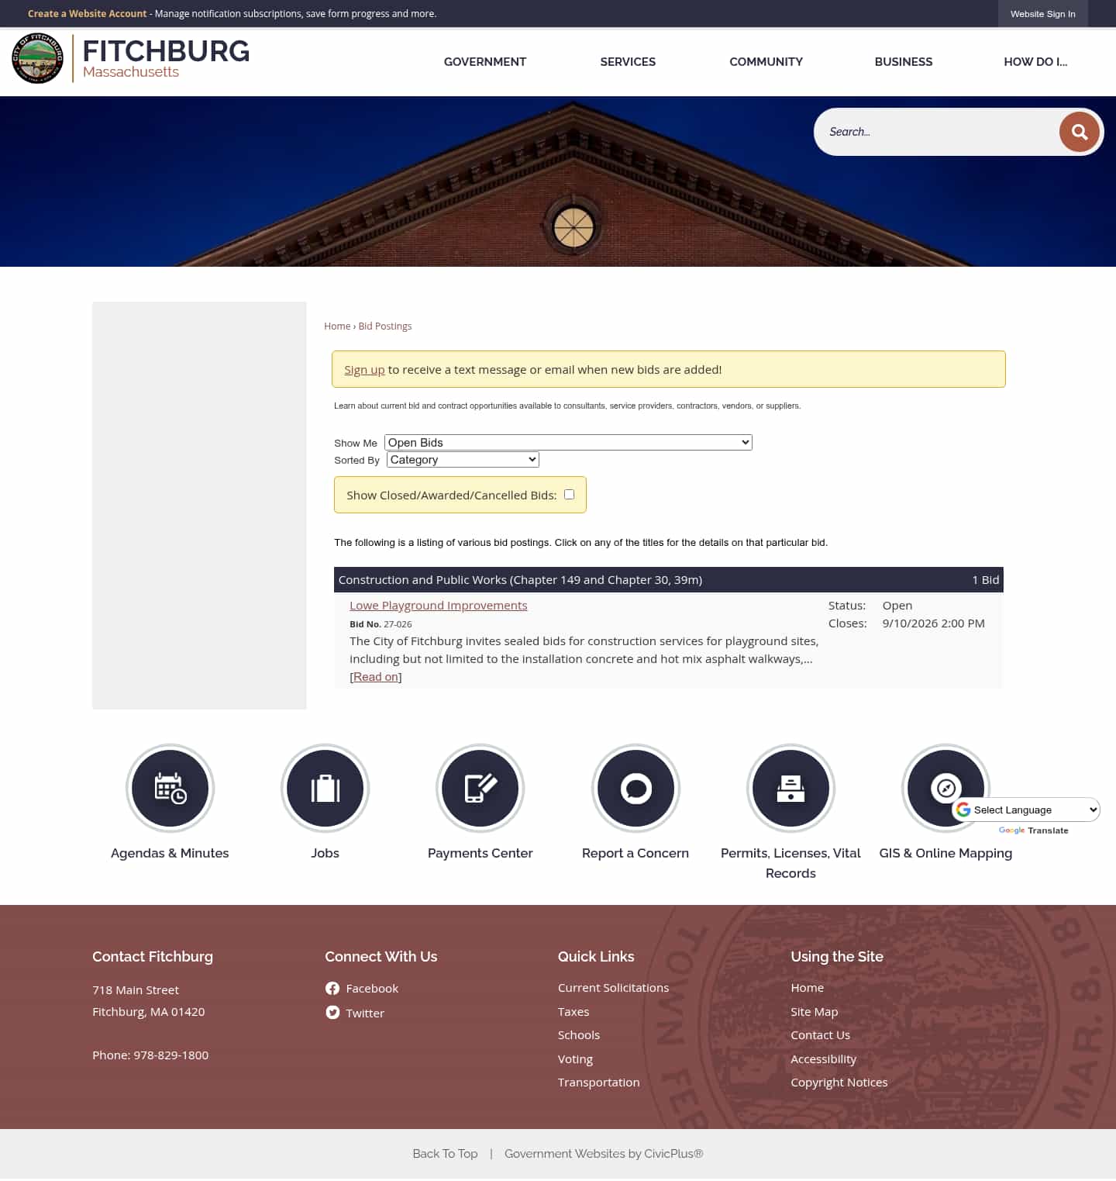Image resolution: width=1116 pixels, height=1181 pixels.
Task: Click the Sign up link for bid notifications
Action: coord(364,370)
